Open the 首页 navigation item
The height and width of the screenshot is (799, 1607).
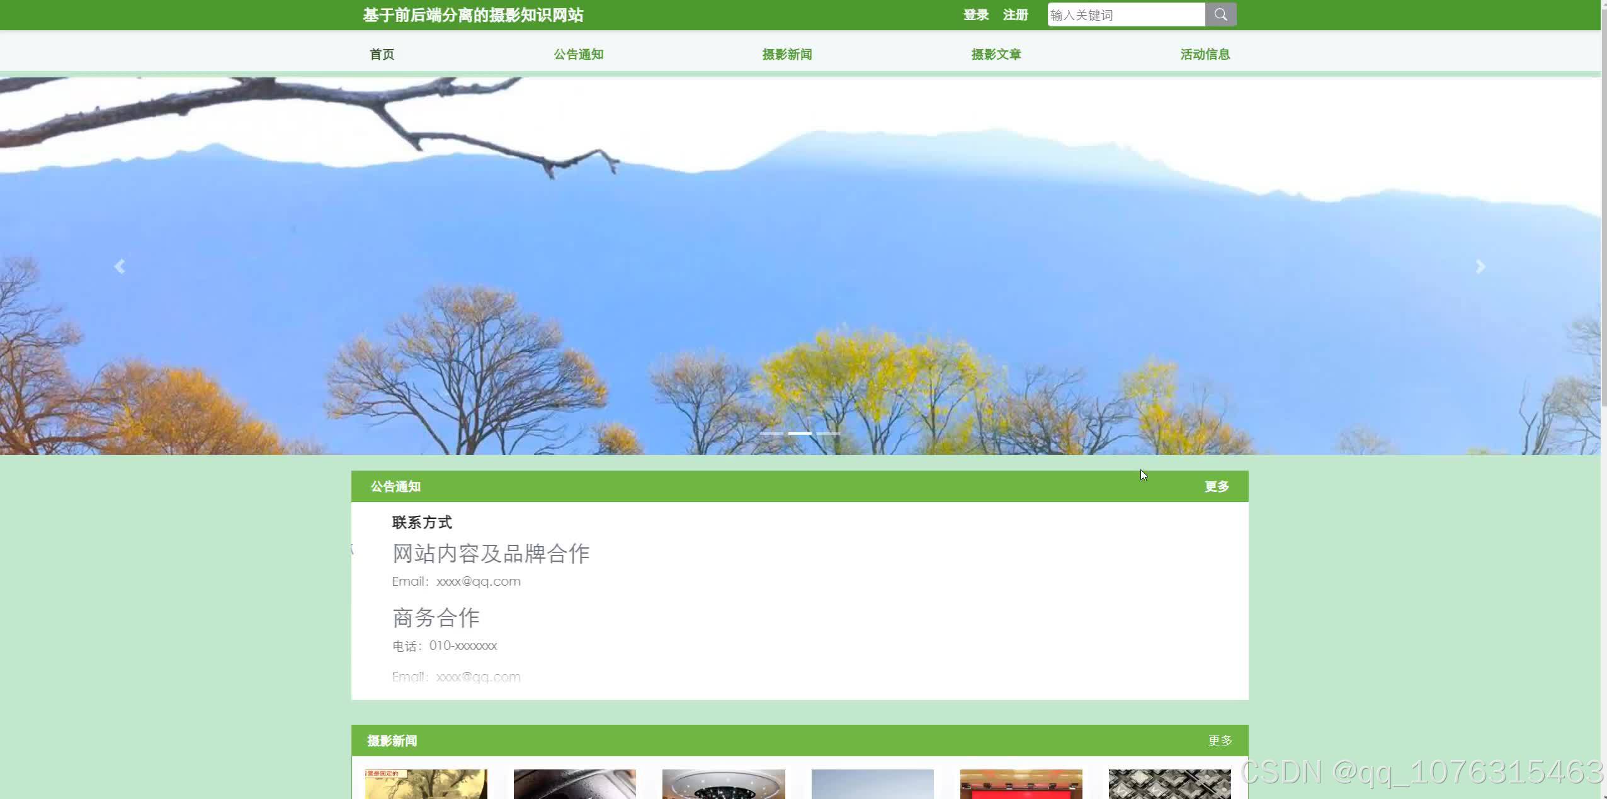point(382,54)
